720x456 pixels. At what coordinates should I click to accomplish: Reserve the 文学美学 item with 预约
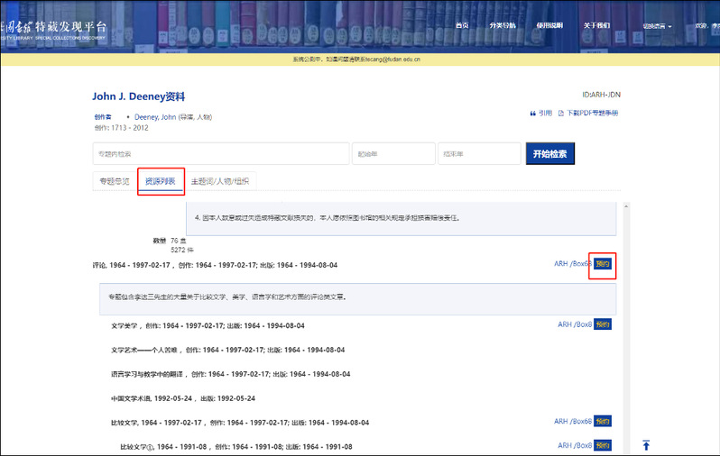[x=604, y=324]
